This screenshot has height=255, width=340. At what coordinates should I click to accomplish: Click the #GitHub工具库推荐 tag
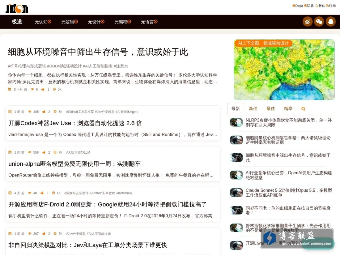(x=80, y=112)
